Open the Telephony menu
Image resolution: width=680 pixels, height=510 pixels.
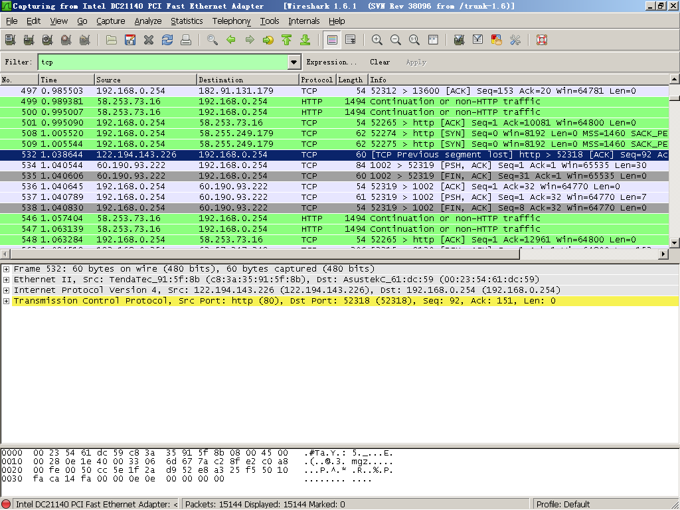(232, 21)
